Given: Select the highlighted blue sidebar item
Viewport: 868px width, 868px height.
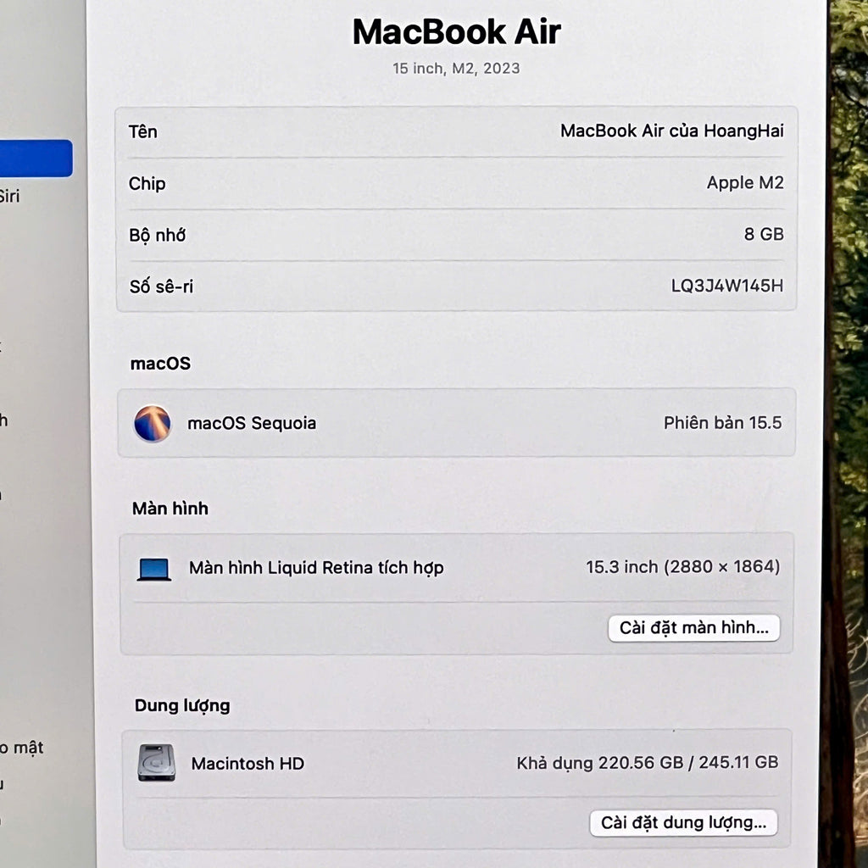Looking at the screenshot, I should (36, 159).
